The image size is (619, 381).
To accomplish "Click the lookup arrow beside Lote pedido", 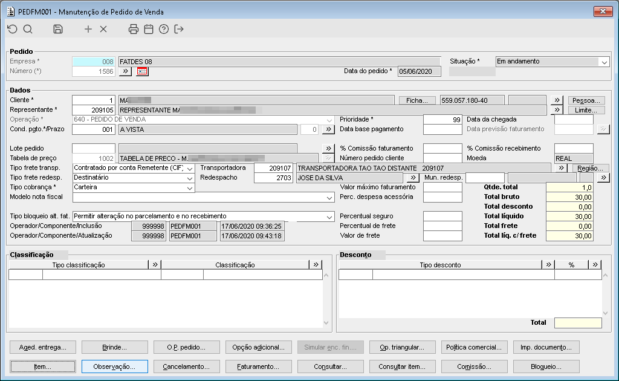I will click(x=328, y=148).
